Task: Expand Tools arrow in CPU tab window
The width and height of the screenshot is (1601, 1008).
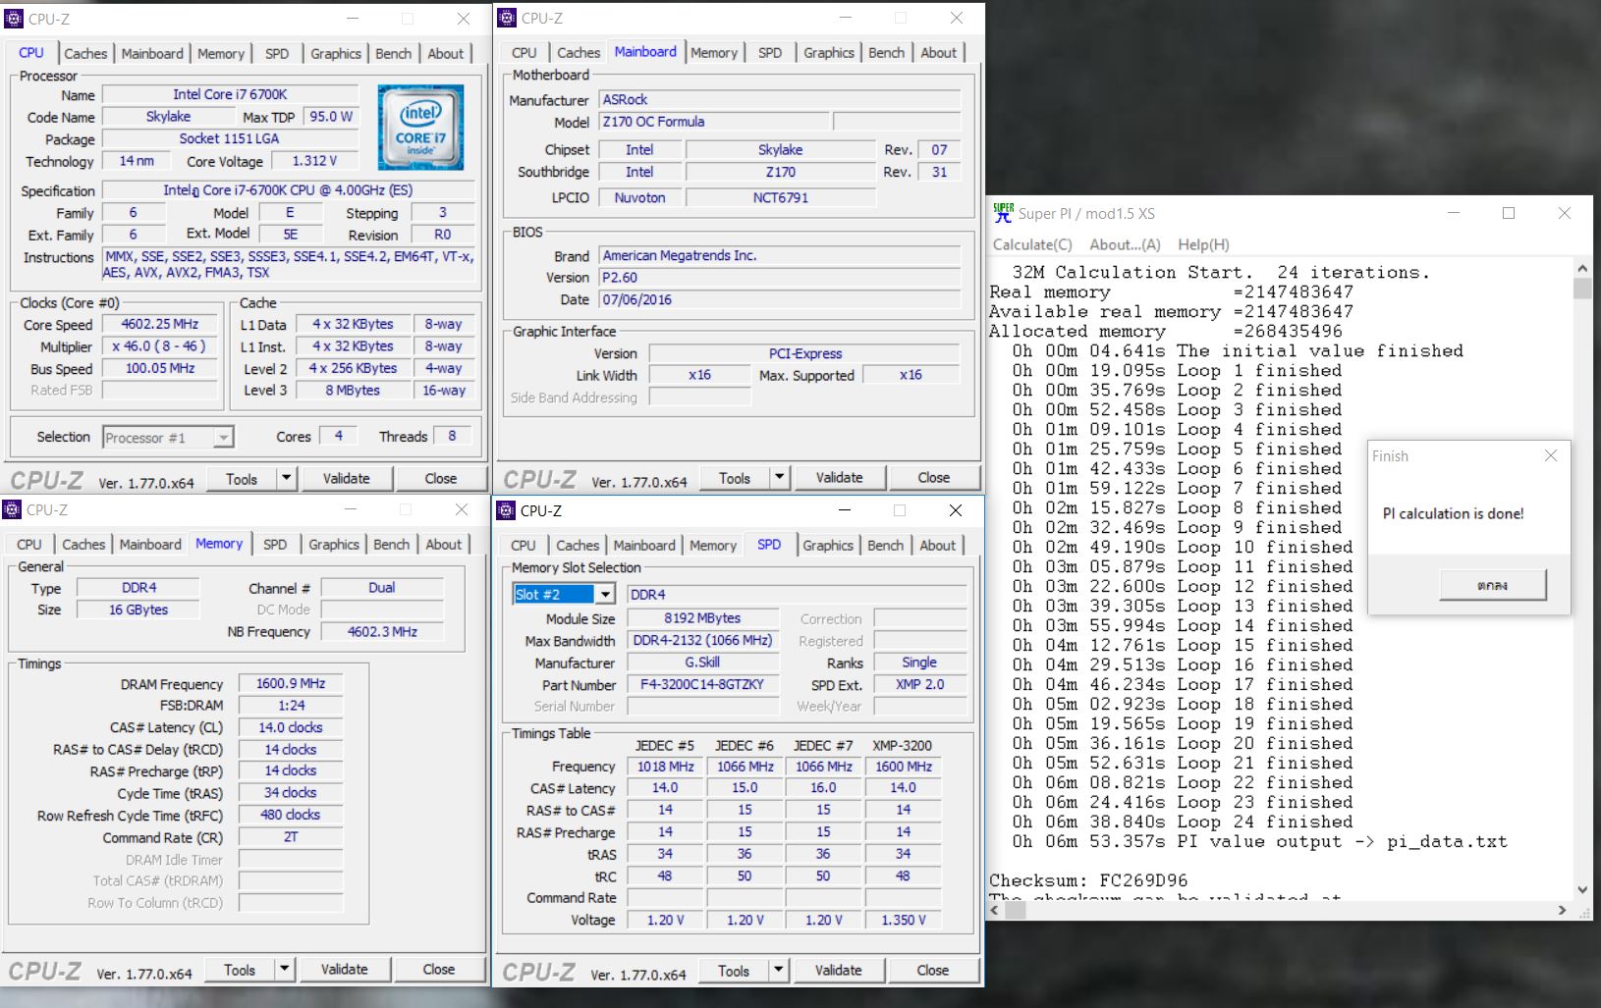Action: click(x=286, y=478)
